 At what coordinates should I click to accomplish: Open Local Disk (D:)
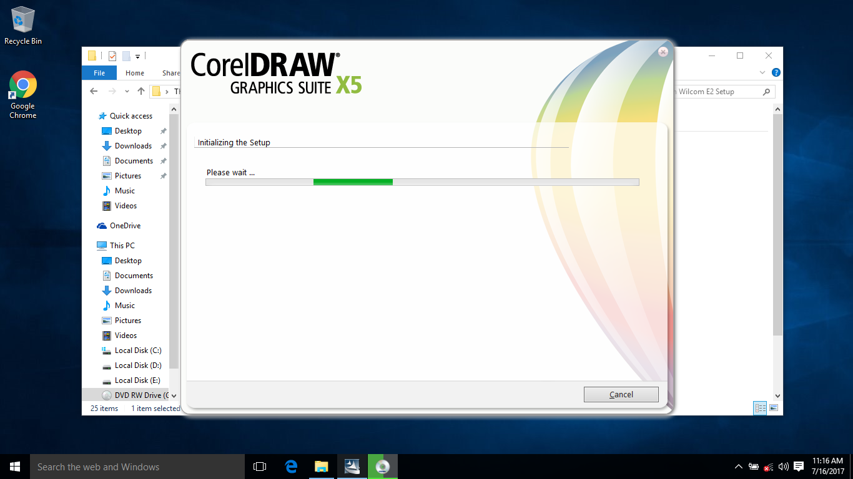[x=137, y=365]
